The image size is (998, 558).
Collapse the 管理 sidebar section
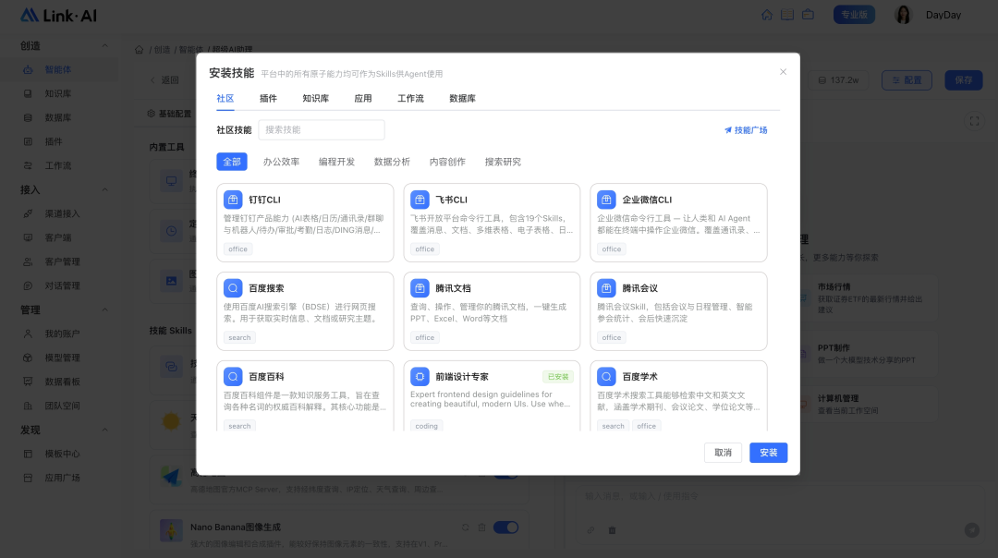[105, 309]
